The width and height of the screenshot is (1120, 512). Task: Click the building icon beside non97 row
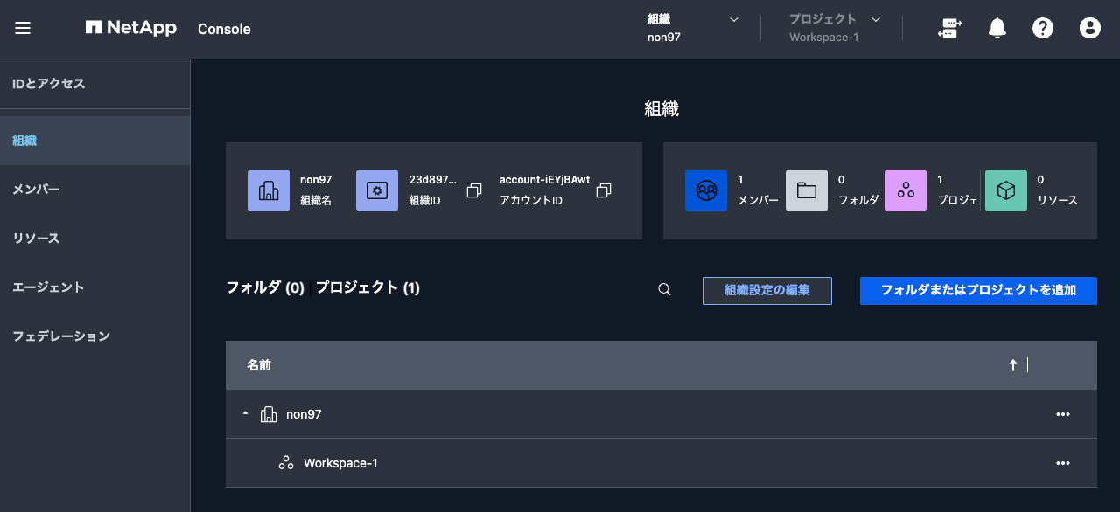click(x=269, y=414)
